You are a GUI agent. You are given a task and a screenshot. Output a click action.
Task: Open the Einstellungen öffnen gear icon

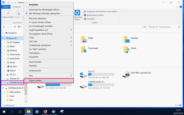point(77,13)
